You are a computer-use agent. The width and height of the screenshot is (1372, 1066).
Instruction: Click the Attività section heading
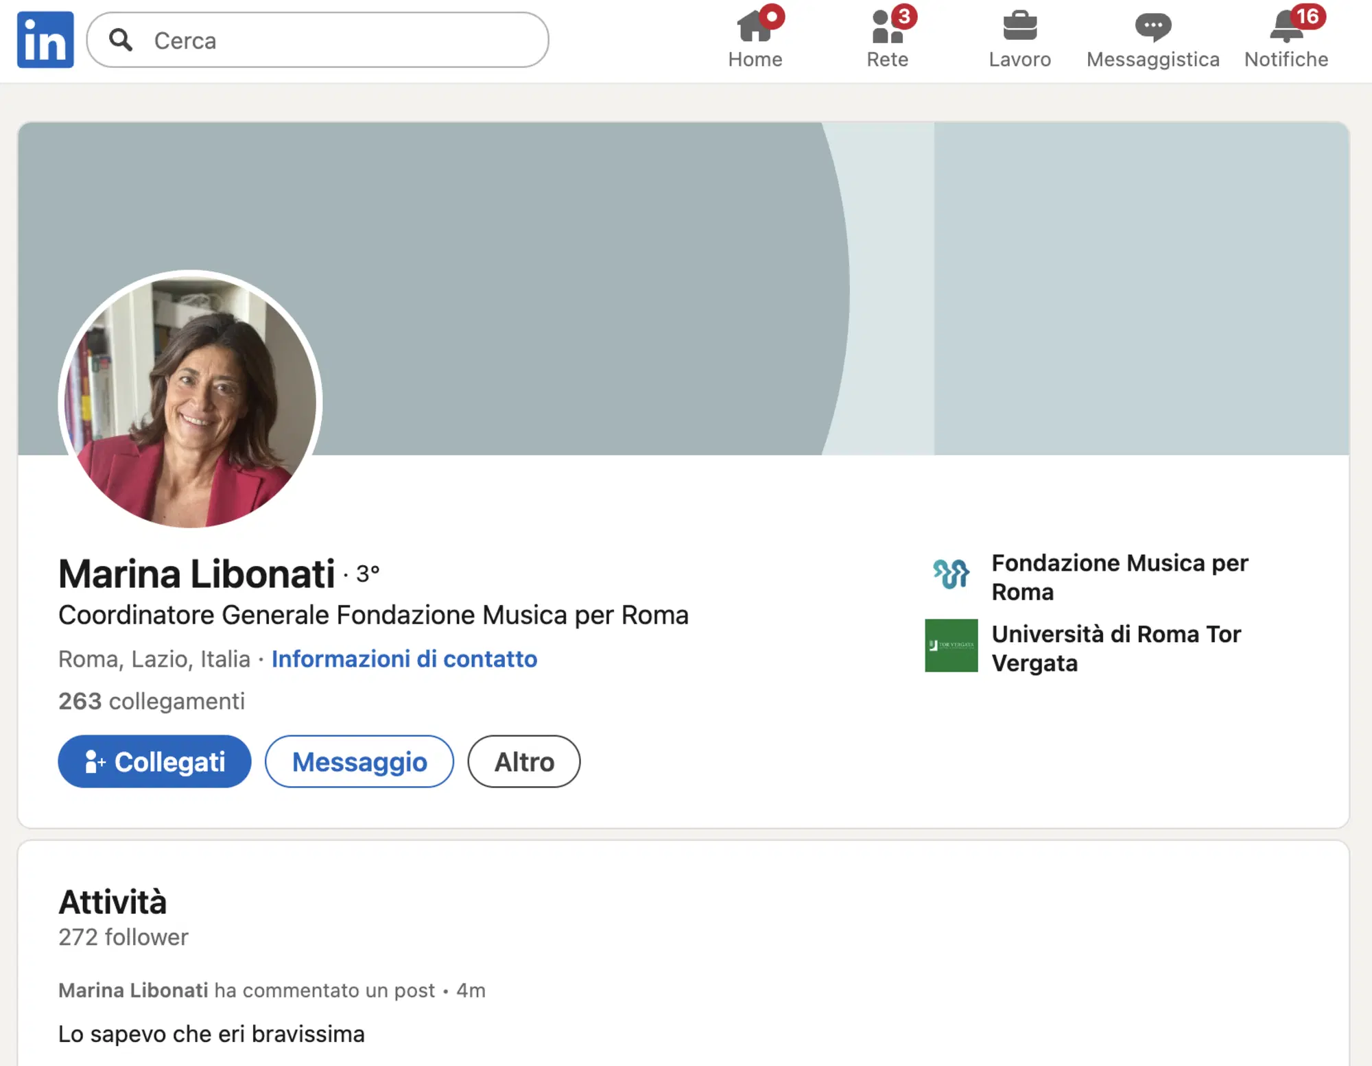point(113,901)
